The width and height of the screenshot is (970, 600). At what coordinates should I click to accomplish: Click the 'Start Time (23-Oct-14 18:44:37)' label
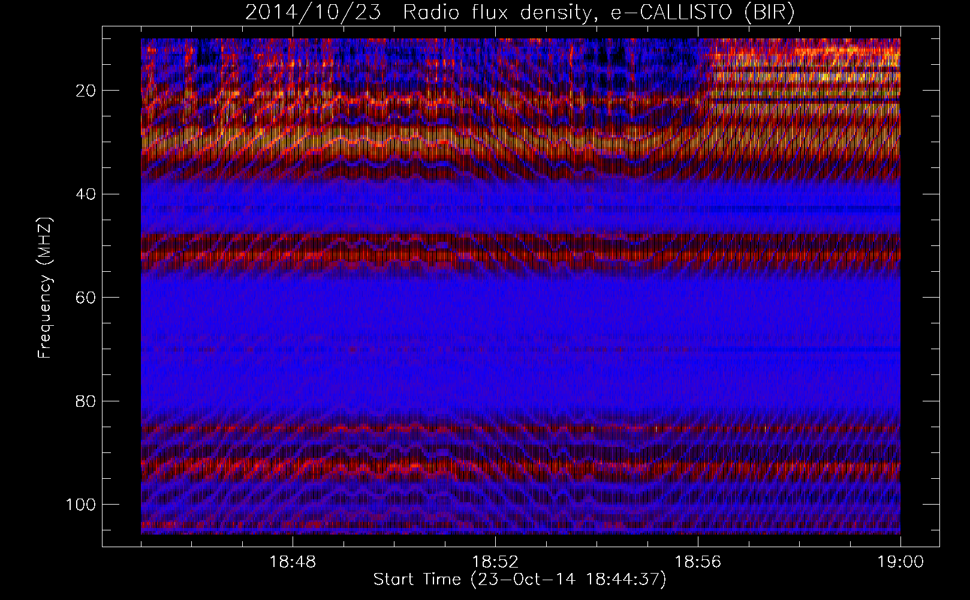(x=520, y=580)
